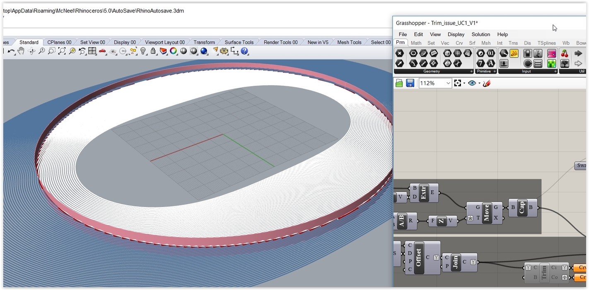Toggle the Grasshopper preview eye icon

(x=472, y=83)
